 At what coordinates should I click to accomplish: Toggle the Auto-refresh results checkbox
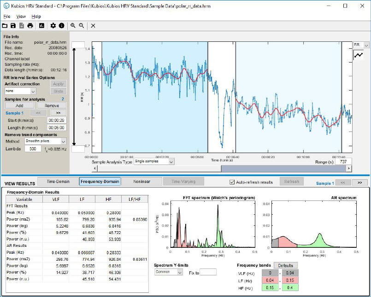232,182
